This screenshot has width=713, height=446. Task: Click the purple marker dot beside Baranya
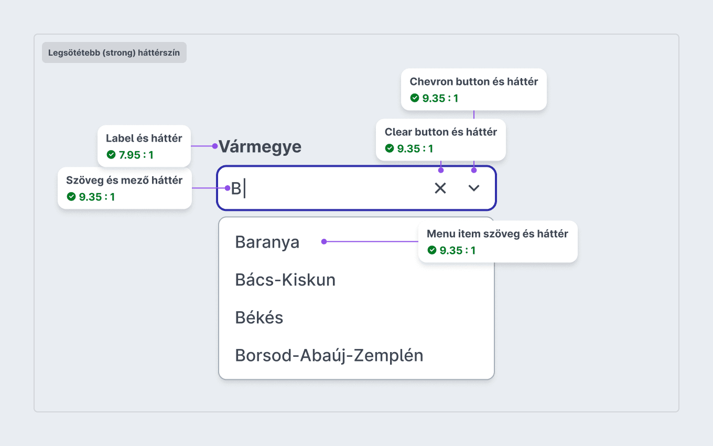(x=324, y=241)
